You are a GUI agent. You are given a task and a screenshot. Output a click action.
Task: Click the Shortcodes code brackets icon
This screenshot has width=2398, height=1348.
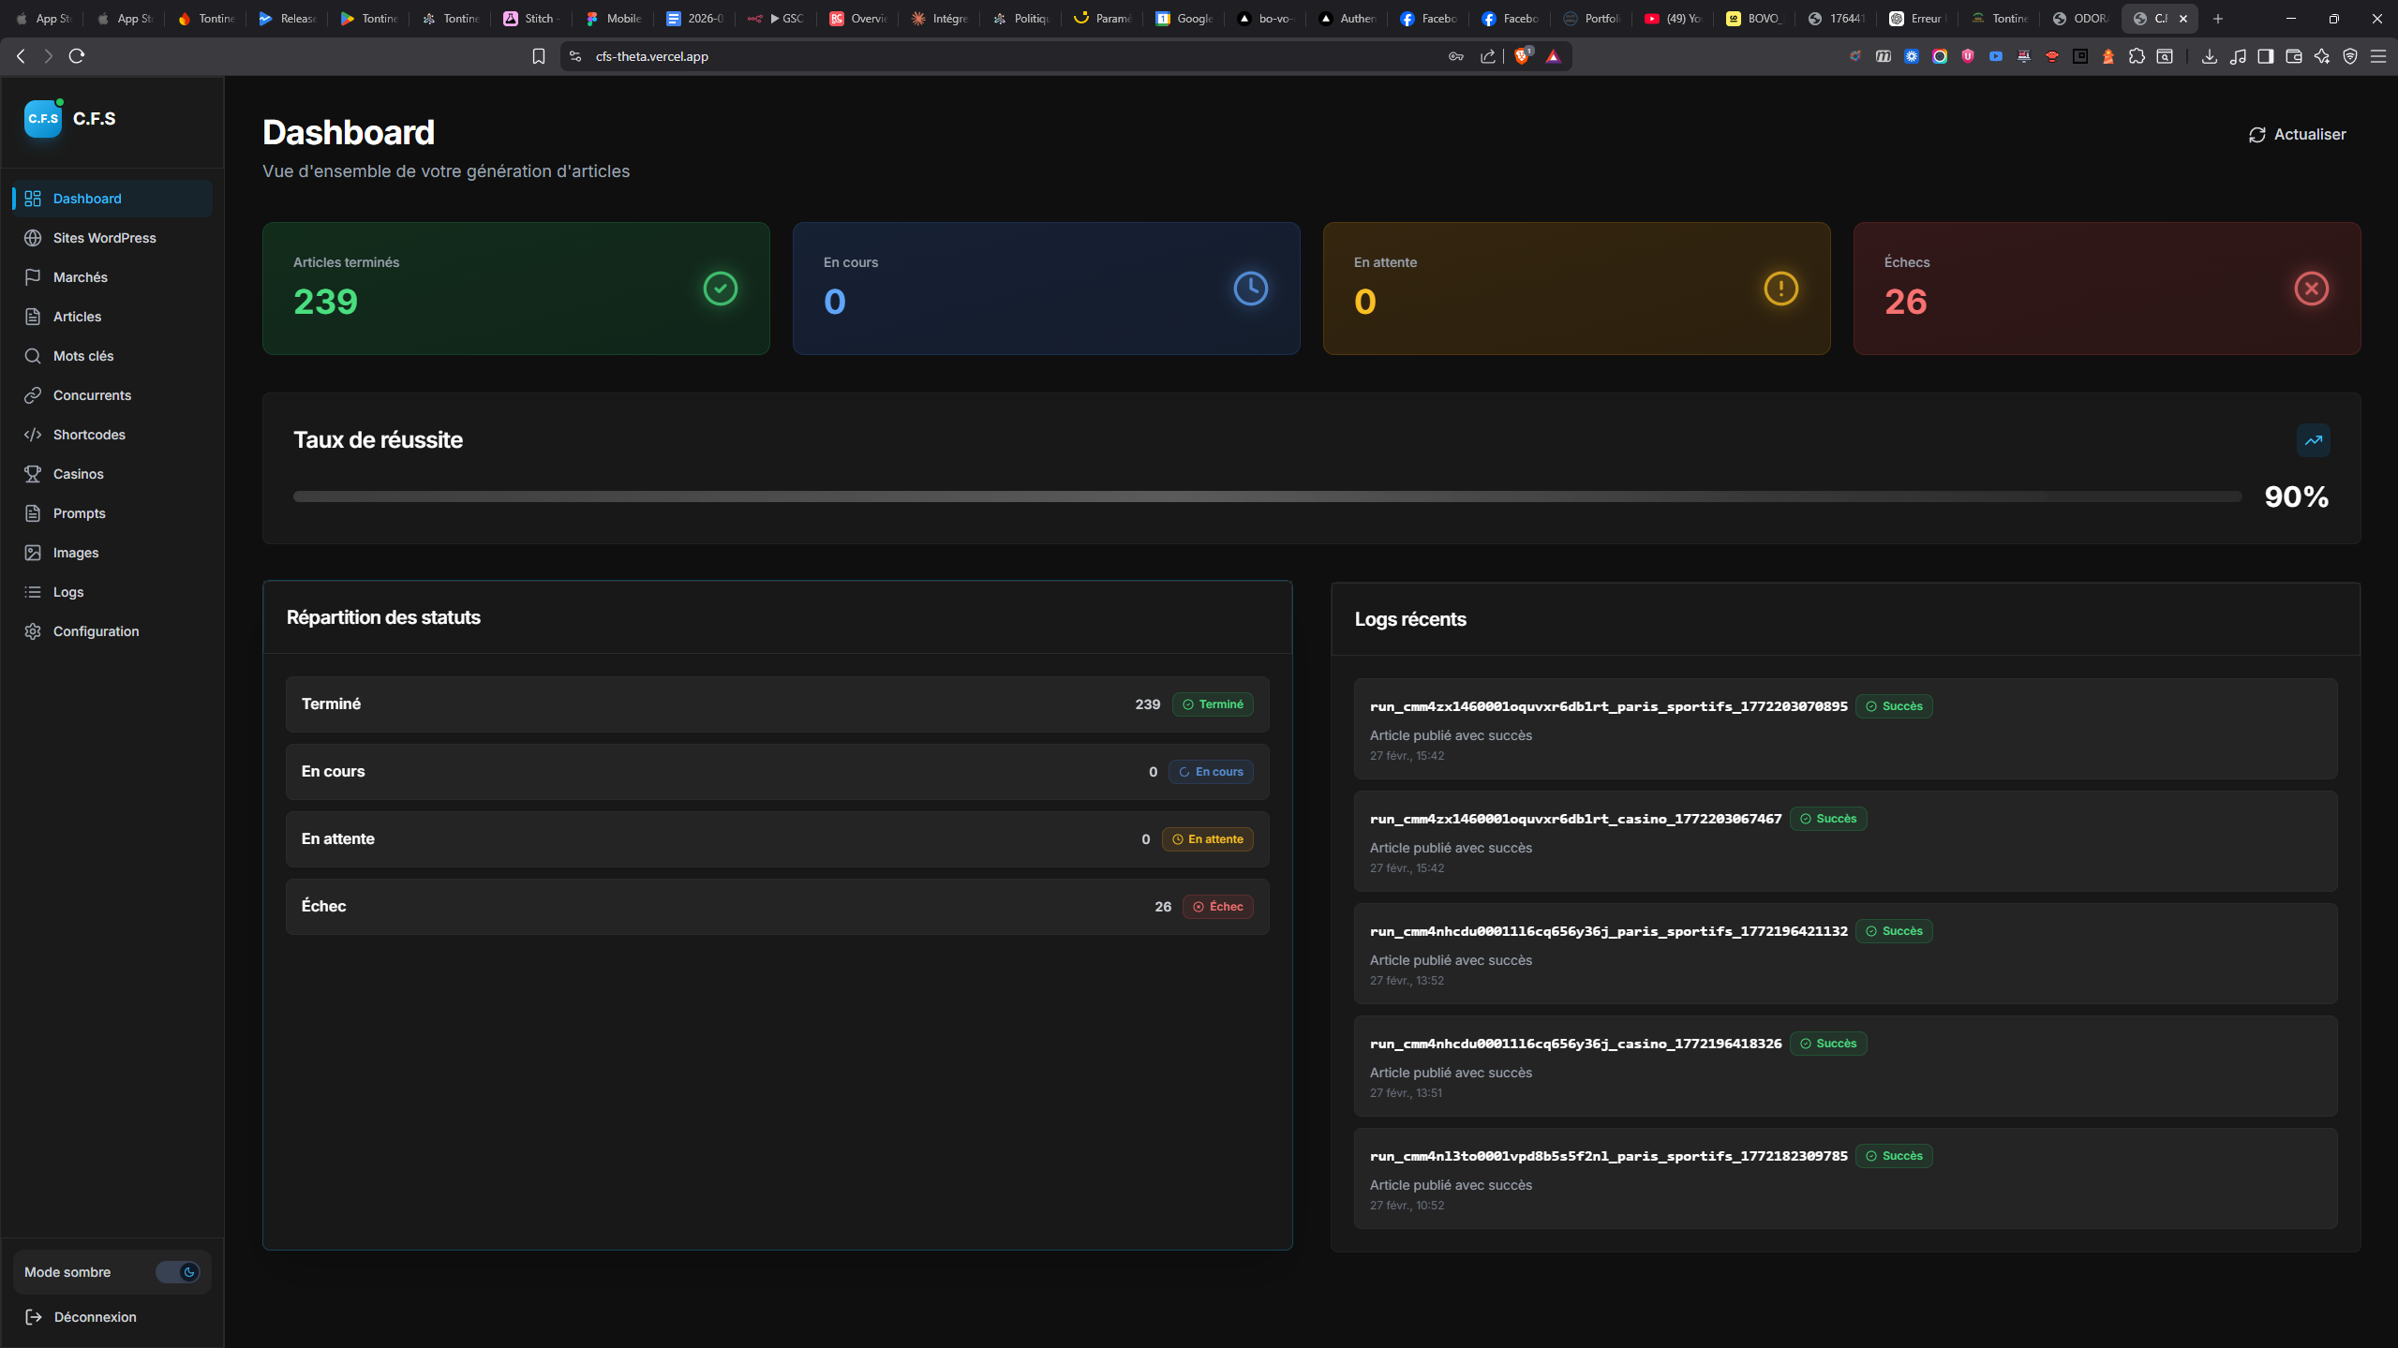tap(33, 435)
